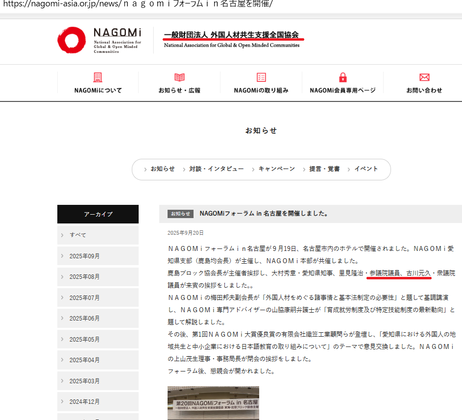Select the イベント category

coord(366,169)
